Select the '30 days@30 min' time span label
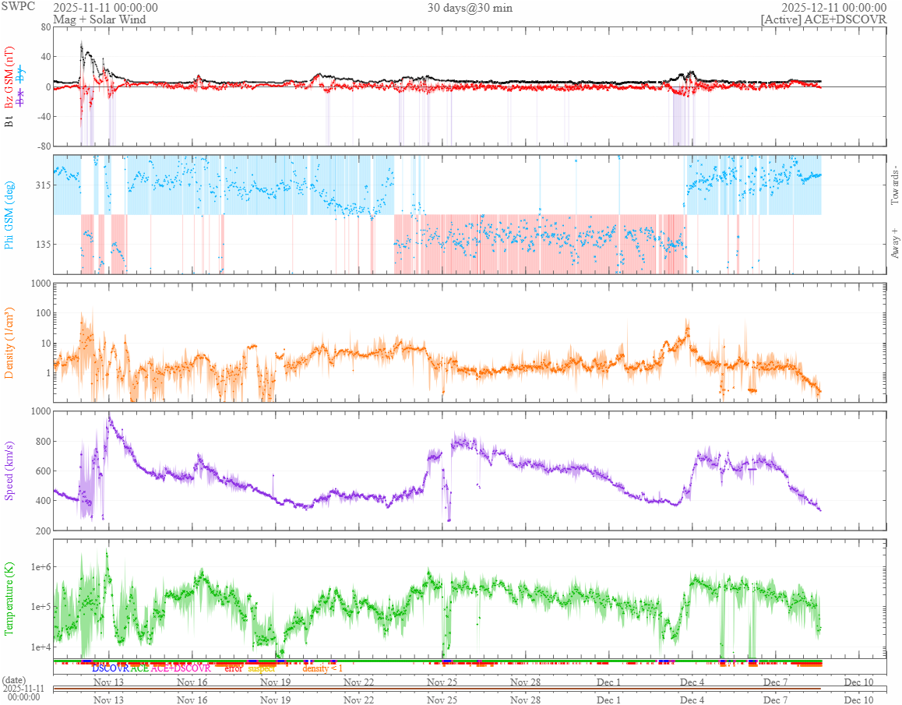The image size is (902, 705). (470, 8)
